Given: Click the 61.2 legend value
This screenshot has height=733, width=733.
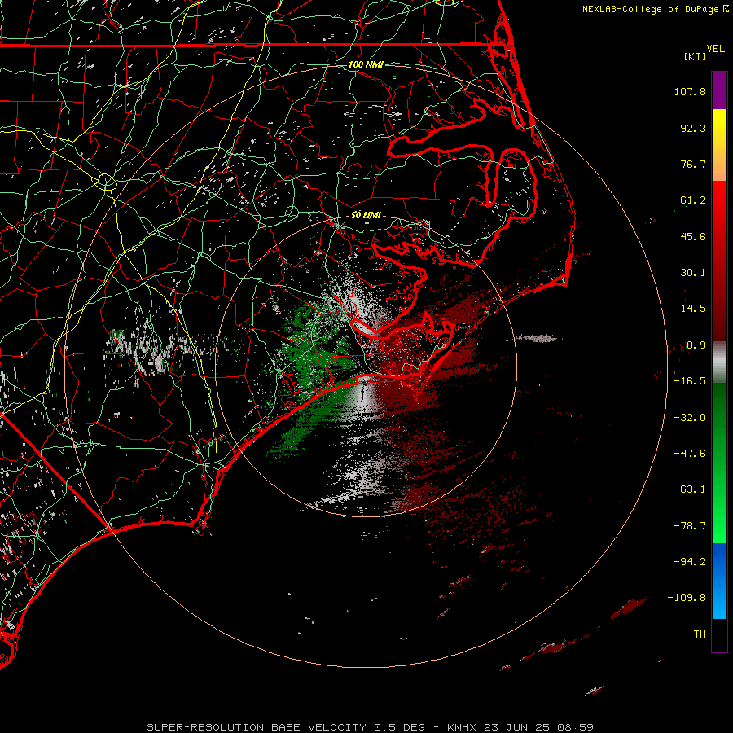Looking at the screenshot, I should 693,200.
